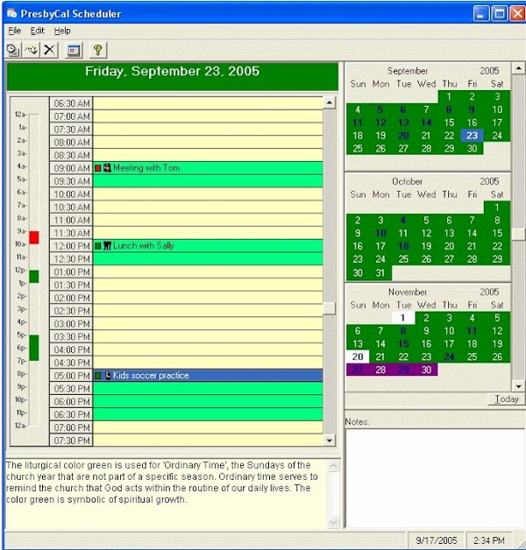
Task: Click the calendar view toolbar icon
Action: pyautogui.click(x=74, y=51)
